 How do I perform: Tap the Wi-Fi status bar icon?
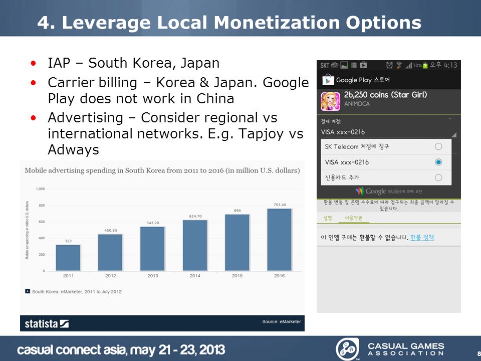(399, 65)
